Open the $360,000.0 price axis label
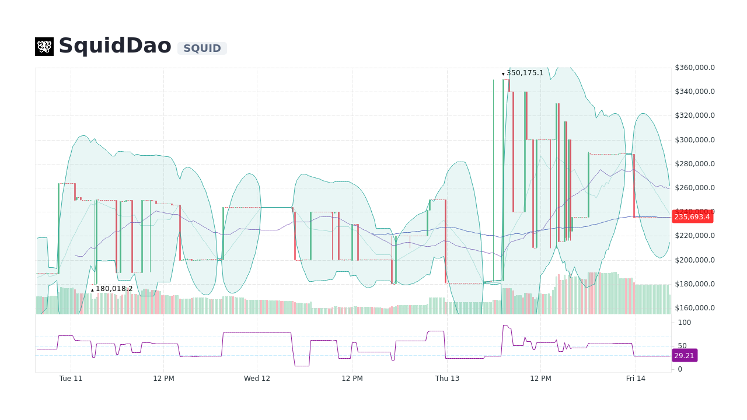The image size is (747, 420). point(694,67)
